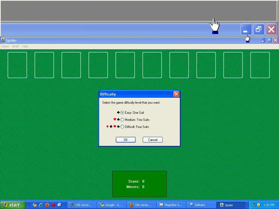Click the red diamond icon beside Difficult option

(107, 126)
